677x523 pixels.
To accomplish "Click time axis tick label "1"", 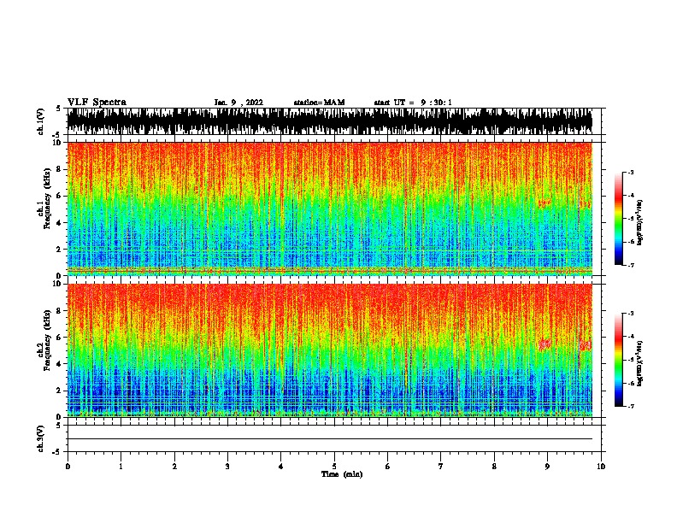I will pyautogui.click(x=121, y=467).
